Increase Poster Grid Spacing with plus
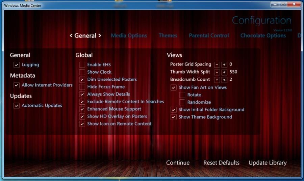The image size is (304, 181). (x=224, y=64)
